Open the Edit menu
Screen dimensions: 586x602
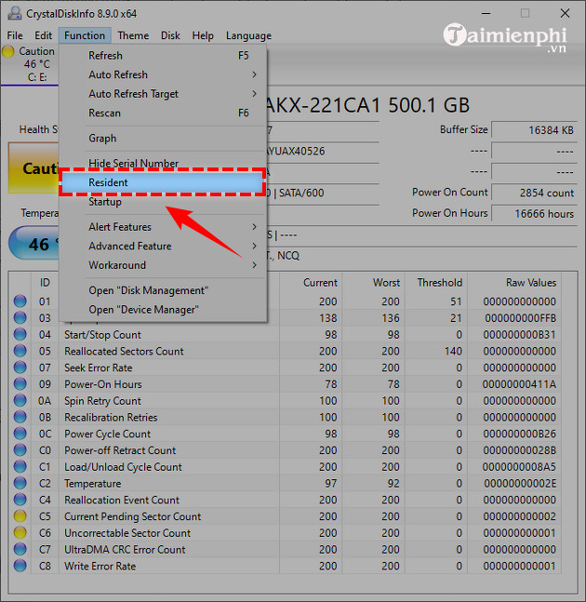click(x=43, y=35)
